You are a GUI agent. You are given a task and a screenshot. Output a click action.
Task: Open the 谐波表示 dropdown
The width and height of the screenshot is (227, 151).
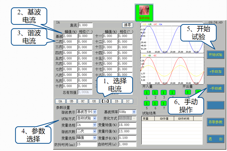point(86,112)
